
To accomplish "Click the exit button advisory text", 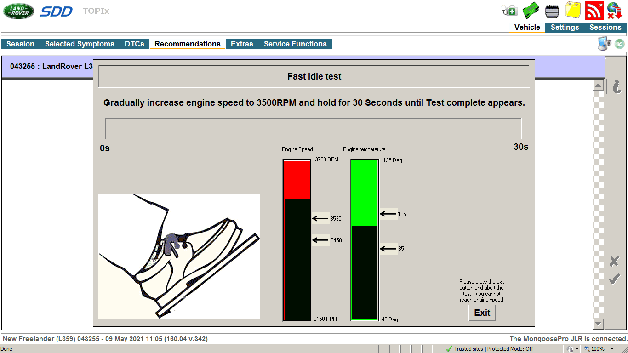I will click(x=481, y=290).
